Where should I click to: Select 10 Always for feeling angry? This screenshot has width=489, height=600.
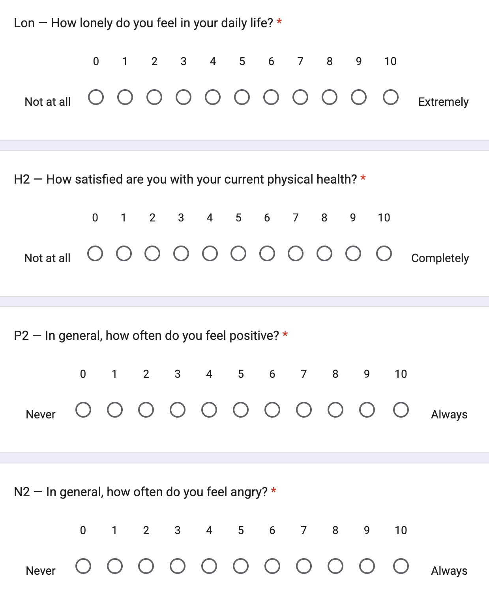point(401,566)
